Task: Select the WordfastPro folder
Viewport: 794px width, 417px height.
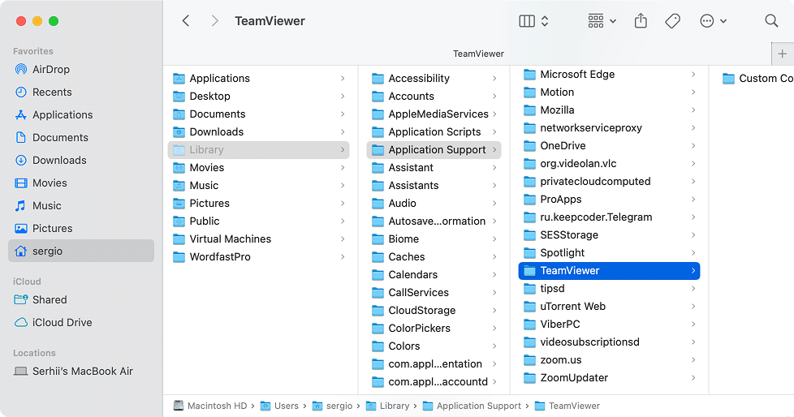Action: tap(259, 256)
